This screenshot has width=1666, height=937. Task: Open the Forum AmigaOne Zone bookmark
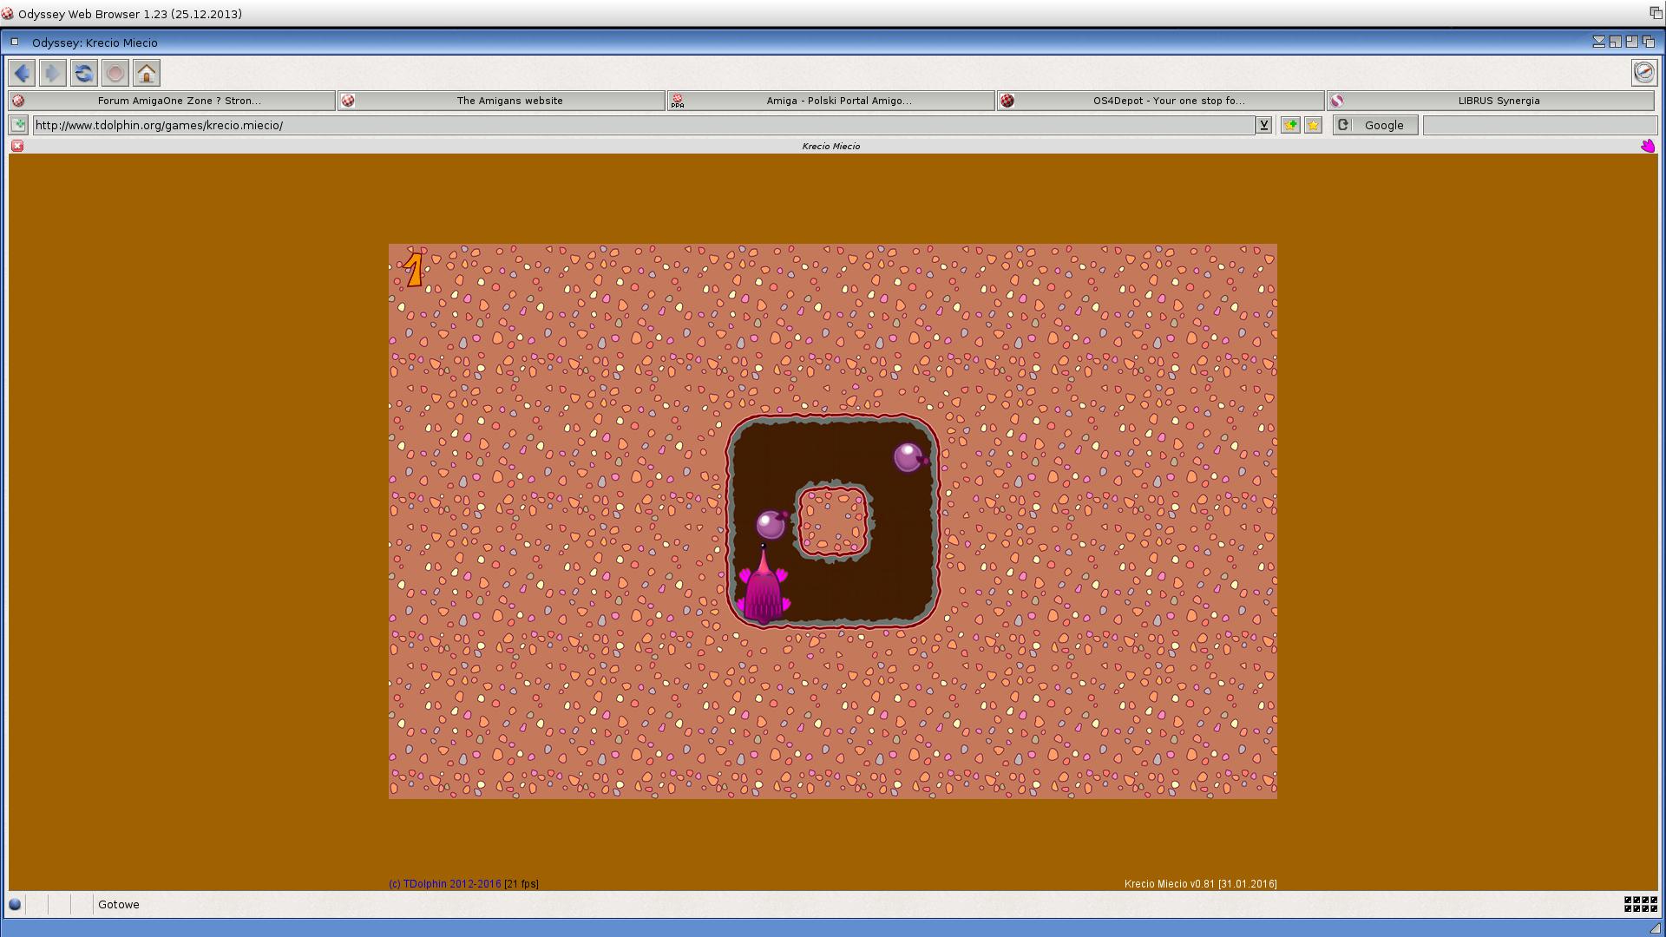click(x=172, y=101)
